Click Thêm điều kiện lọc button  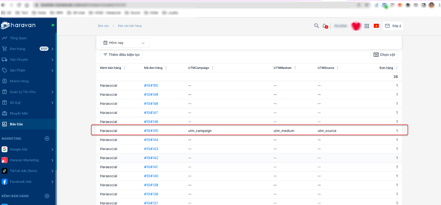click(121, 55)
